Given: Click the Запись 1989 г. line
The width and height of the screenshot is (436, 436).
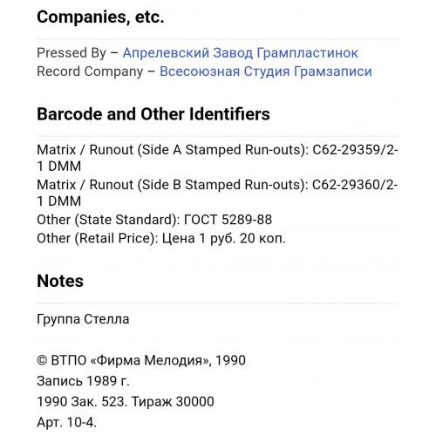Looking at the screenshot, I should click(x=83, y=381).
